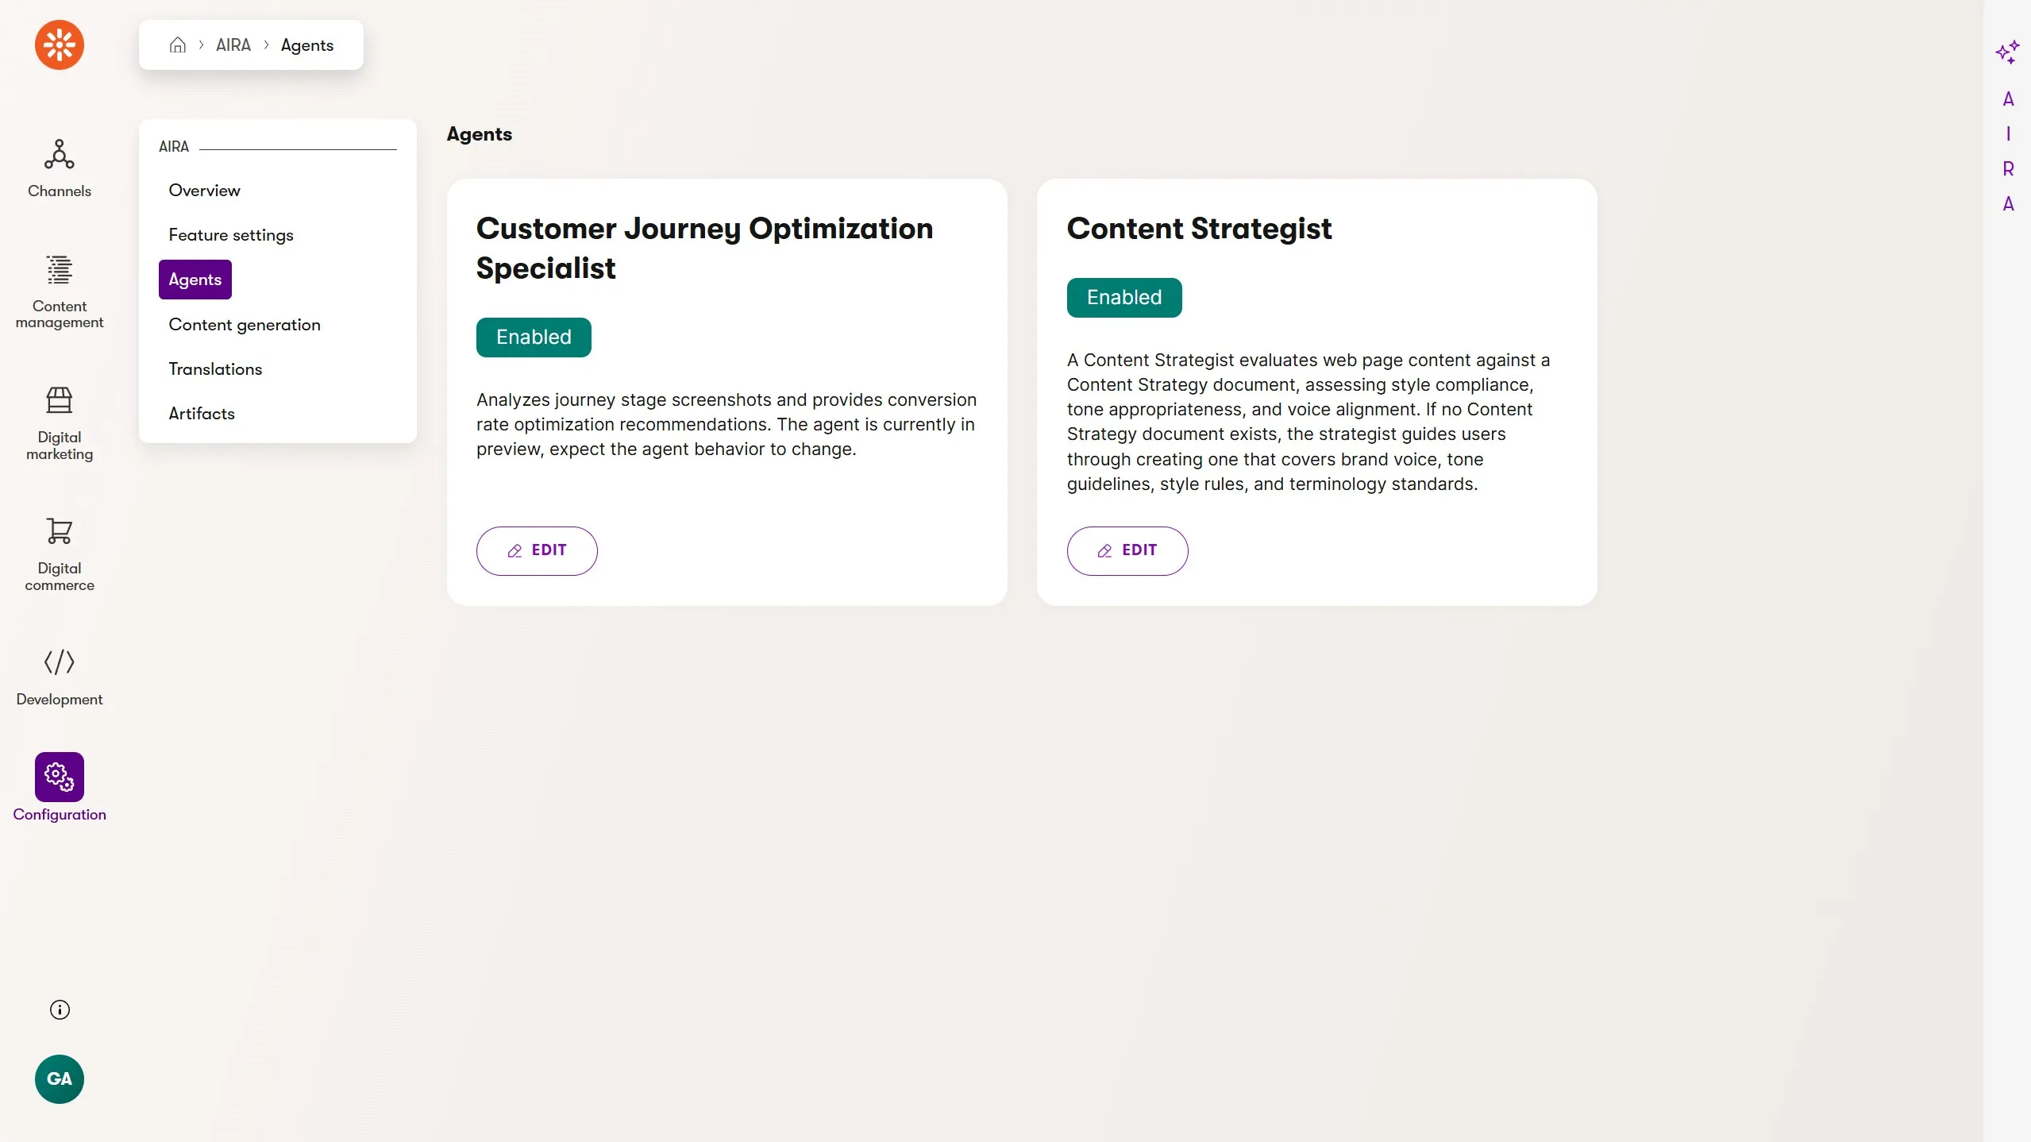This screenshot has width=2031, height=1142.
Task: Edit the Customer Journey Optimization Specialist agent
Action: point(537,550)
